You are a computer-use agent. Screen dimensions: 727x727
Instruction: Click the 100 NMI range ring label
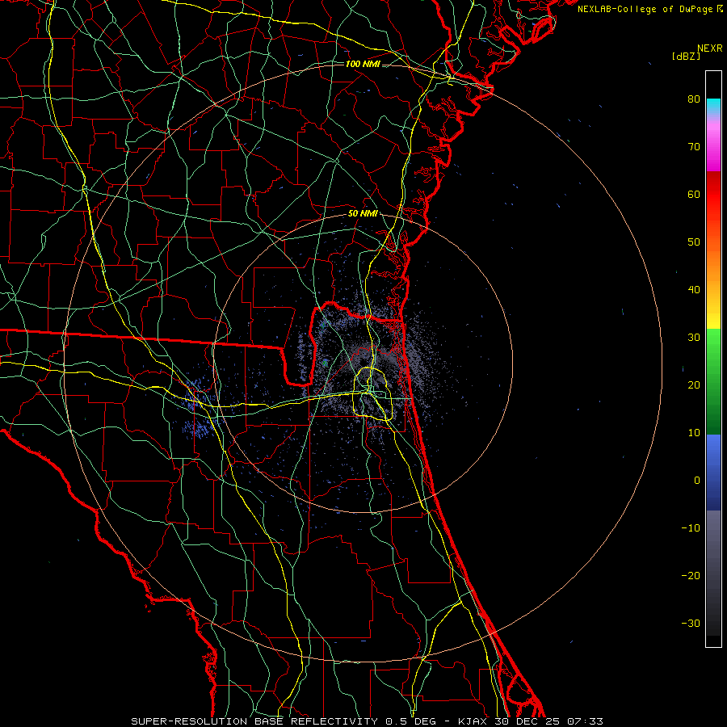pyautogui.click(x=363, y=64)
